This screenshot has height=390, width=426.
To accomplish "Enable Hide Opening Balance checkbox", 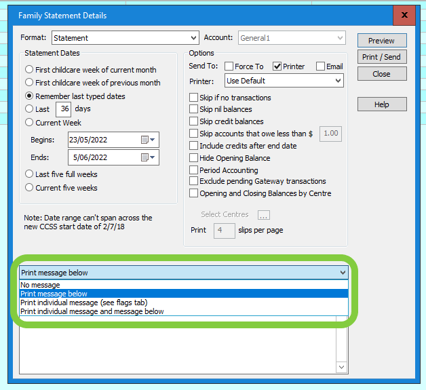I will [193, 158].
